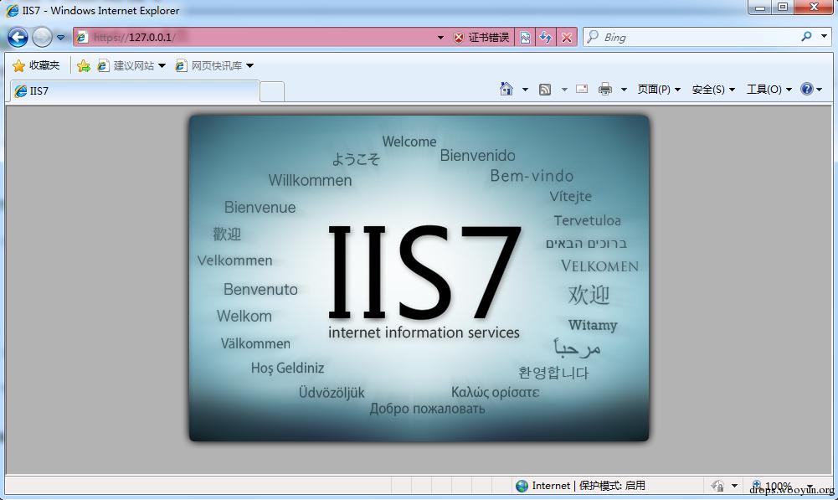Screen dimensions: 838x500
Task: Open the 安全(S) Safety menu
Action: [x=713, y=90]
